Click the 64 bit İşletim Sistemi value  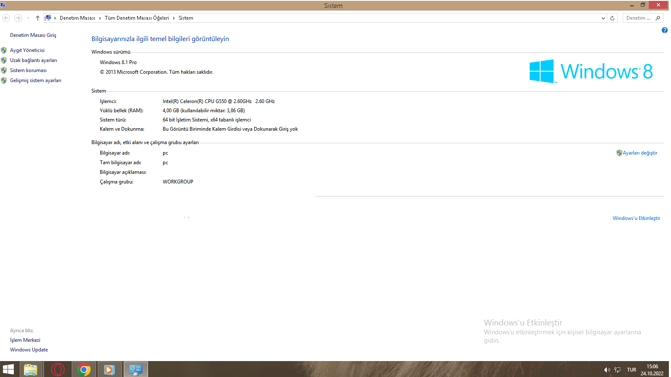207,120
